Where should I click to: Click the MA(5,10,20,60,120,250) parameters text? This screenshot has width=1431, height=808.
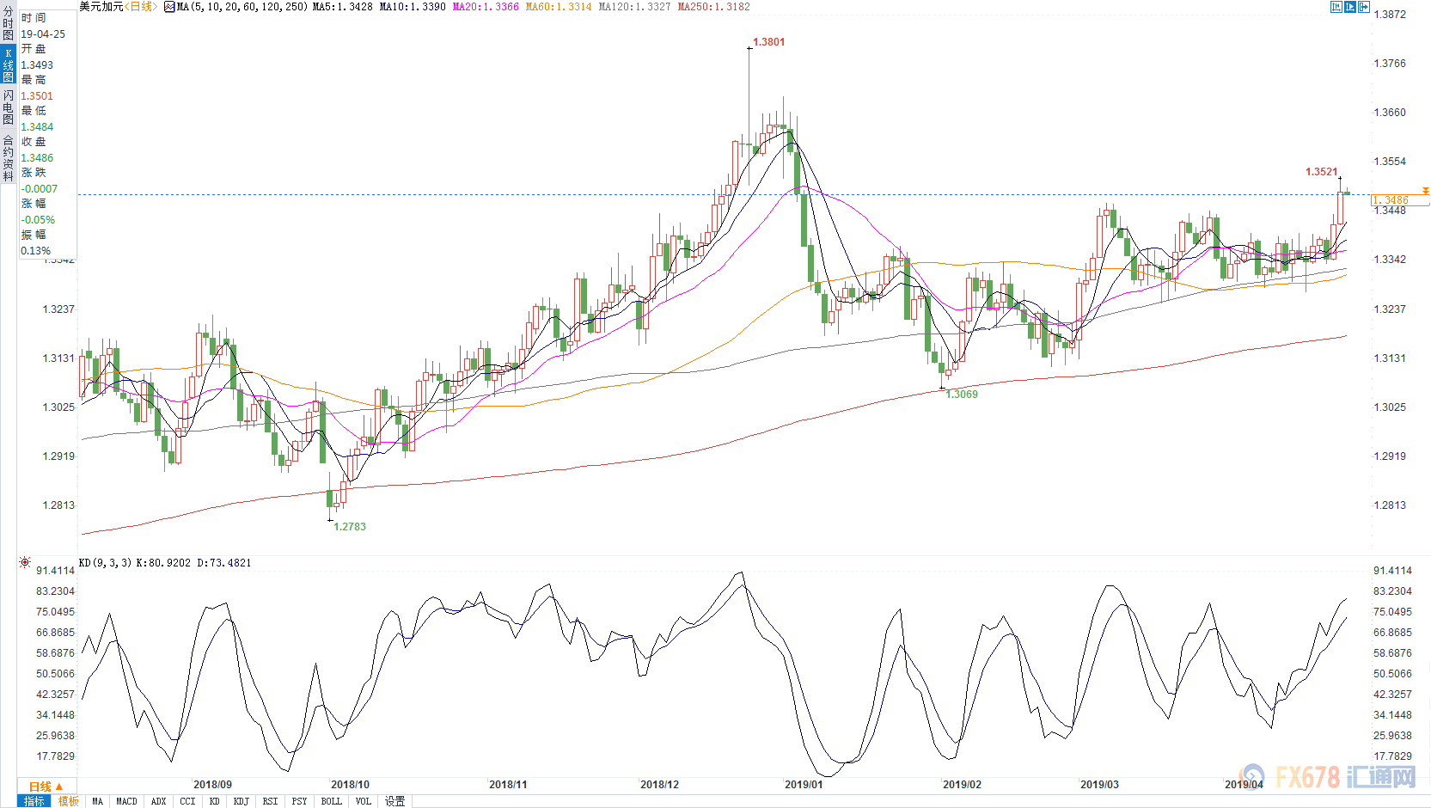pyautogui.click(x=242, y=7)
